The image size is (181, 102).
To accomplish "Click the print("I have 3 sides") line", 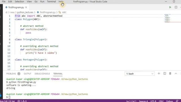I will click(x=41, y=53).
